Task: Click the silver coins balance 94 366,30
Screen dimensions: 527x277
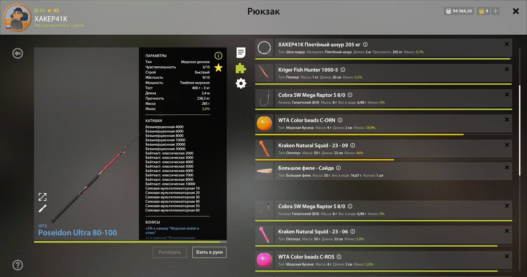Action: pyautogui.click(x=459, y=11)
